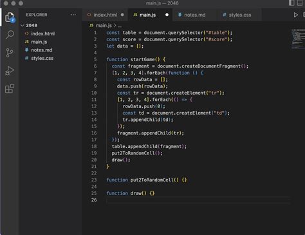This screenshot has height=235, width=305.
Task: Click the code minimap preview
Action: pos(298,39)
